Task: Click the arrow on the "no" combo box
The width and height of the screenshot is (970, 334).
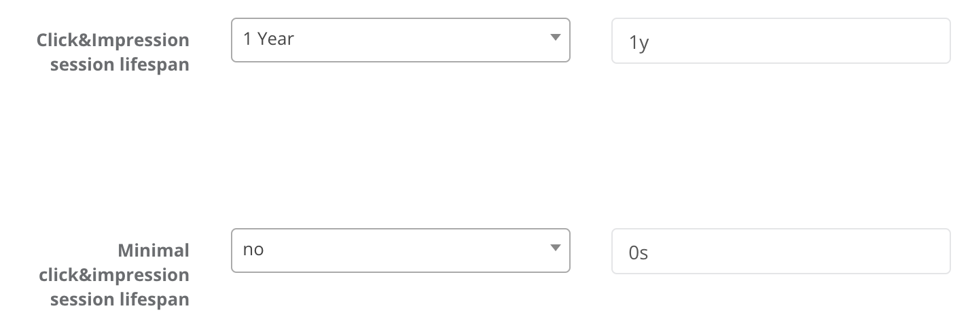Action: [x=555, y=248]
